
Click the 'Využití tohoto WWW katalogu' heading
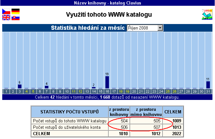point(109,14)
